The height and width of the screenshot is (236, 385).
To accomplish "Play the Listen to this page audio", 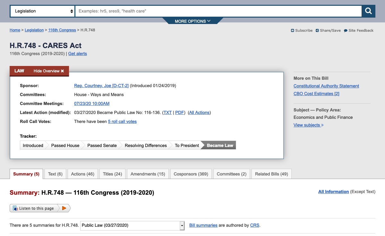I will [x=64, y=208].
